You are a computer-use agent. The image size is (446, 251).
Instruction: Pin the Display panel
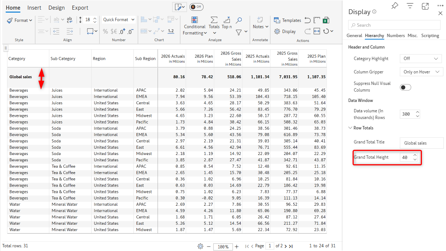[x=395, y=6]
